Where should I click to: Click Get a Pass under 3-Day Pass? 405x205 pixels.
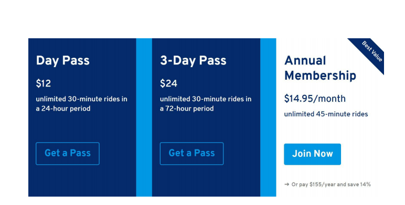point(191,154)
